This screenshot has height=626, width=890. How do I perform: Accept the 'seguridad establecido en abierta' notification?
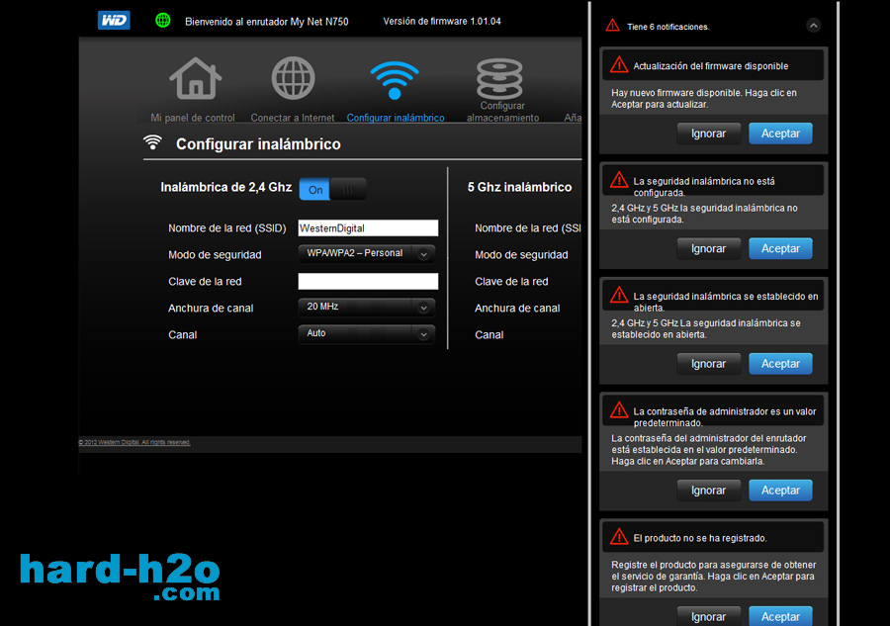click(780, 364)
